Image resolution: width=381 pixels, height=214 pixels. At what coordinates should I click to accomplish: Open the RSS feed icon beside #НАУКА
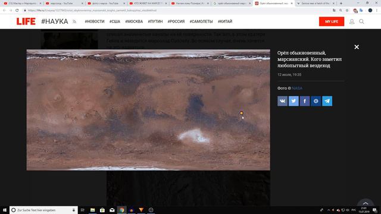tap(74, 21)
